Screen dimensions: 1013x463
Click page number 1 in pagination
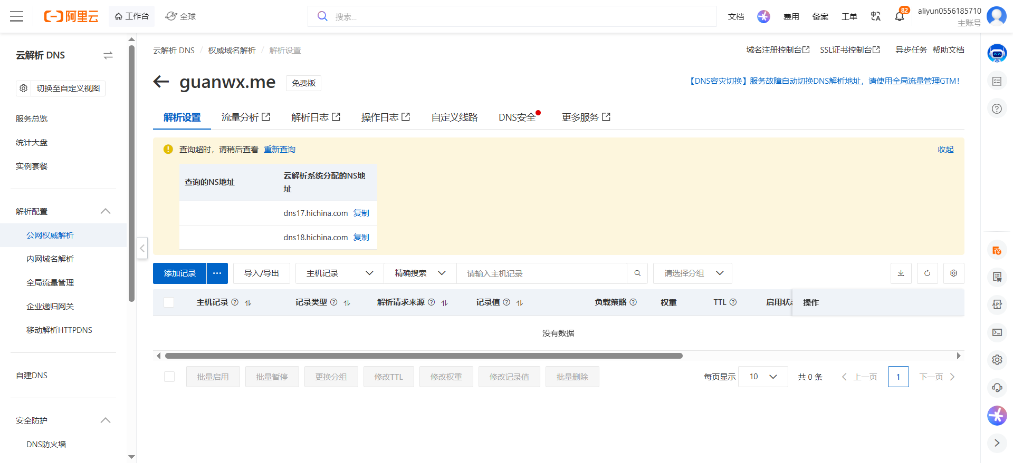pyautogui.click(x=898, y=377)
